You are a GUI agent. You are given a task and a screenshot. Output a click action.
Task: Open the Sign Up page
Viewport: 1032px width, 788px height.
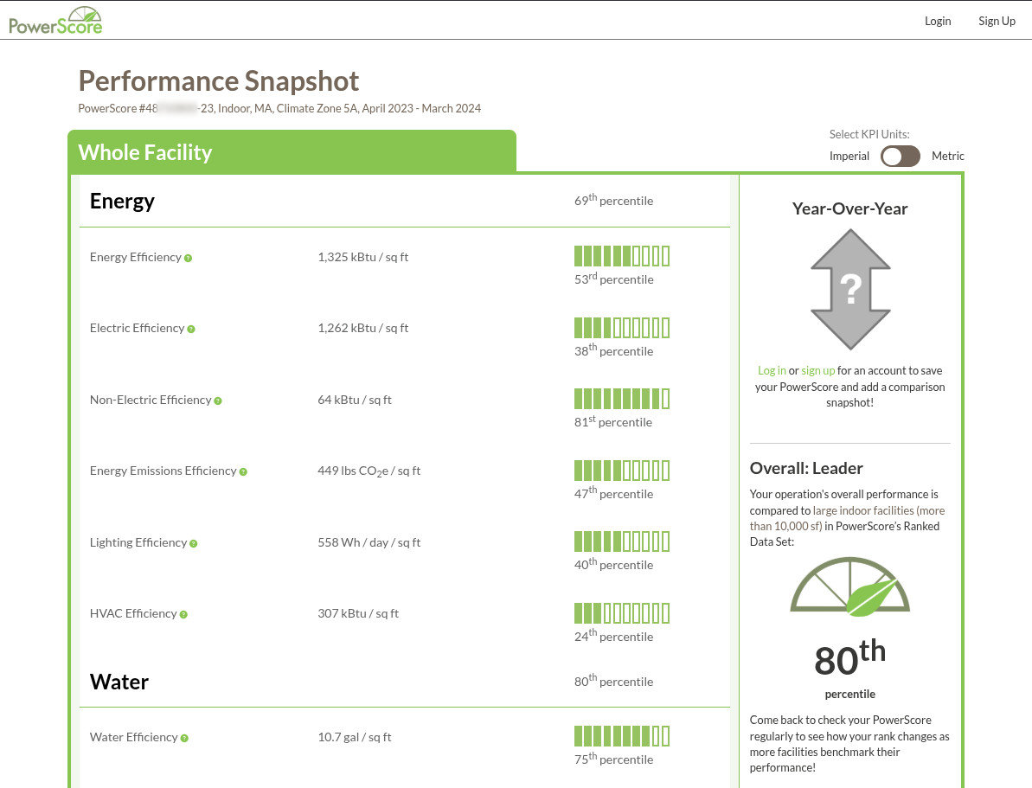(997, 21)
